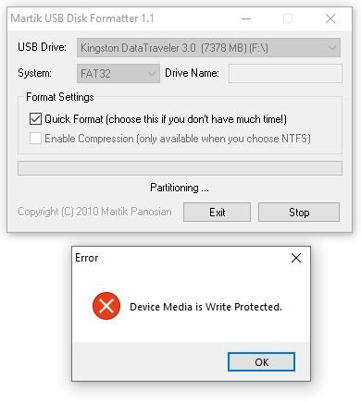Click the red error icon

tap(106, 306)
